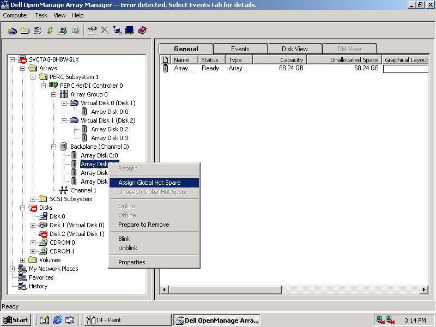The height and width of the screenshot is (327, 436).
Task: Expand the CDROM 1 node
Action: pos(33,251)
